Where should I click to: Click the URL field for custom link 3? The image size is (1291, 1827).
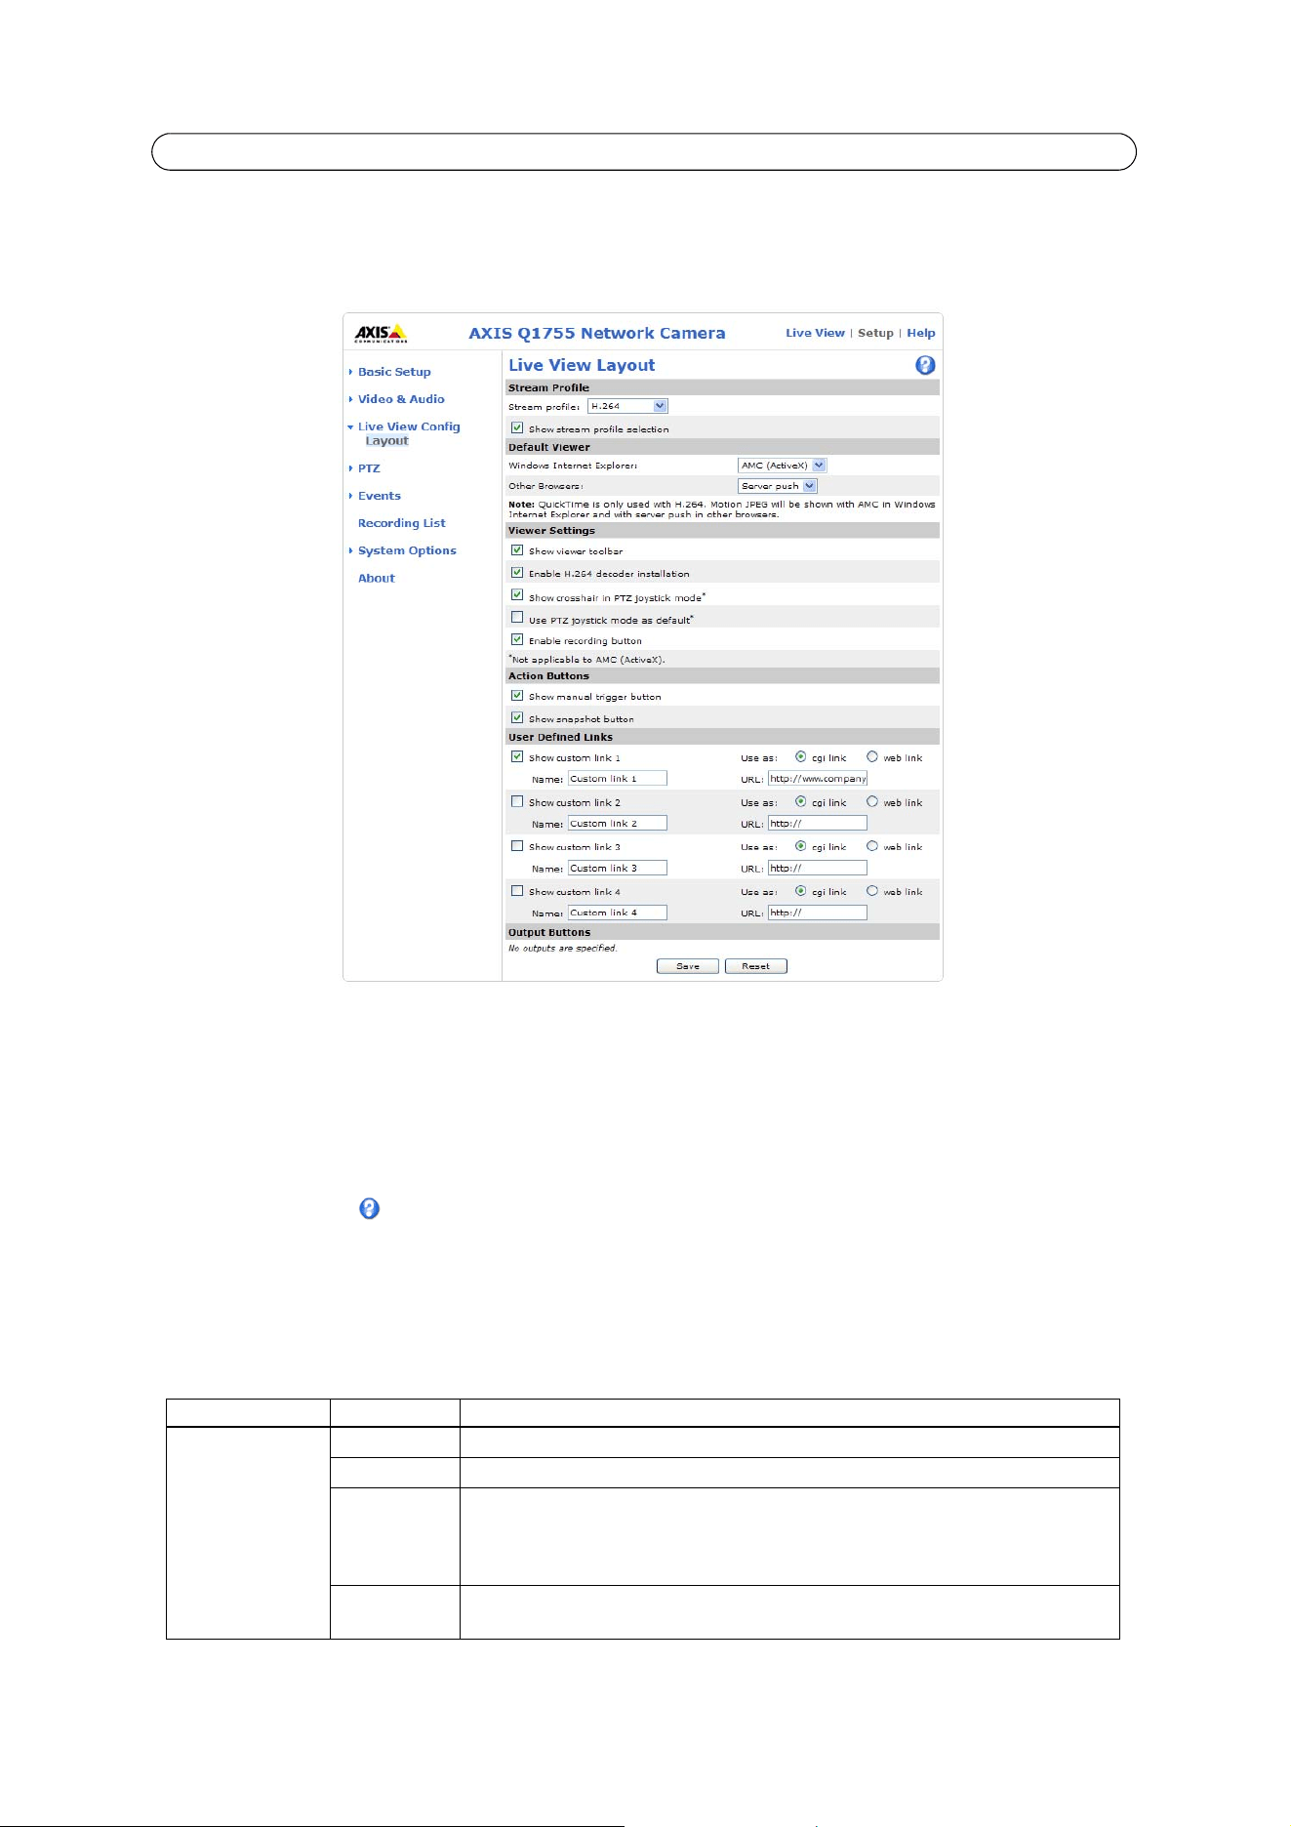[818, 868]
